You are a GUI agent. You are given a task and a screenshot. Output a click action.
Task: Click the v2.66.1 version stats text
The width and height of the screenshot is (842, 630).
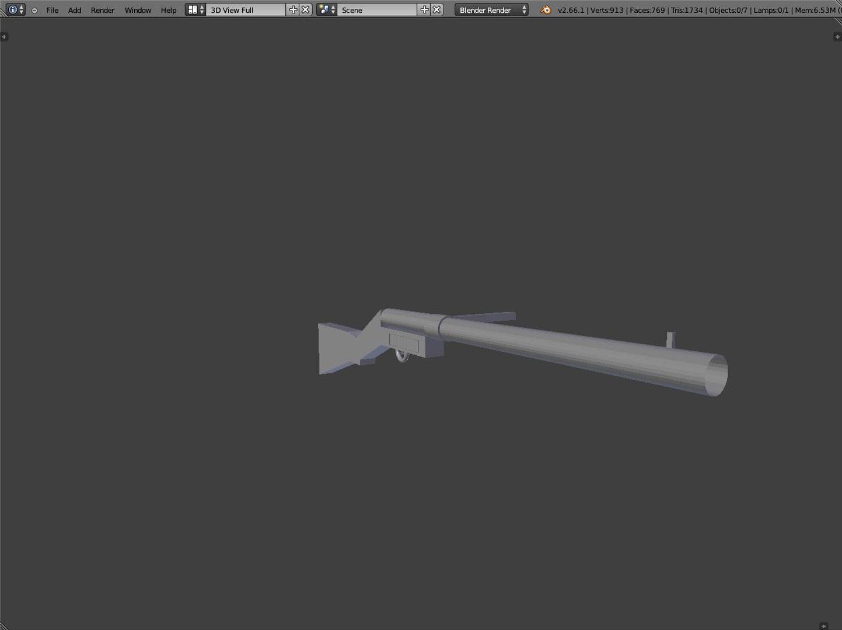(x=571, y=10)
